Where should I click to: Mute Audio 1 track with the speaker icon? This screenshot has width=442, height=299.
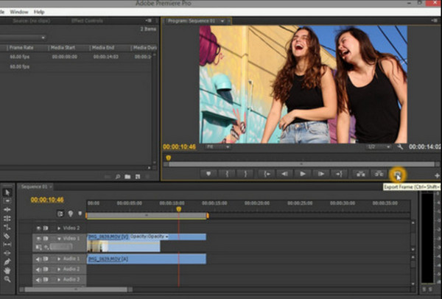tap(38, 258)
